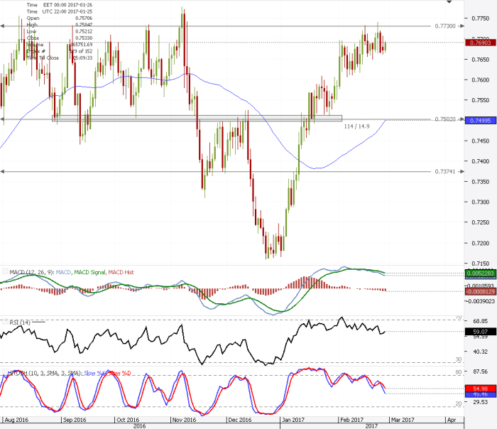Click the black RSI value tag 59.07

tap(481, 332)
